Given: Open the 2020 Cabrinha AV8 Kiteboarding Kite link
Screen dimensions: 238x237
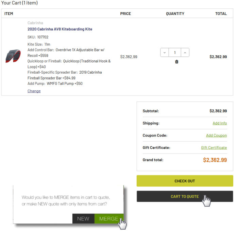Looking at the screenshot, I should (60, 29).
